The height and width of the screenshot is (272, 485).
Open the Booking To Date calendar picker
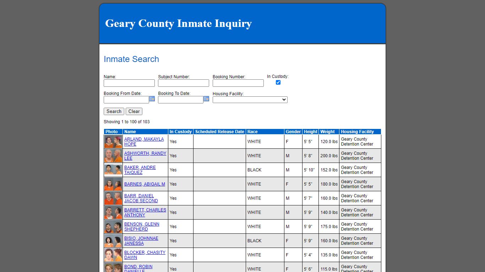tap(206, 99)
